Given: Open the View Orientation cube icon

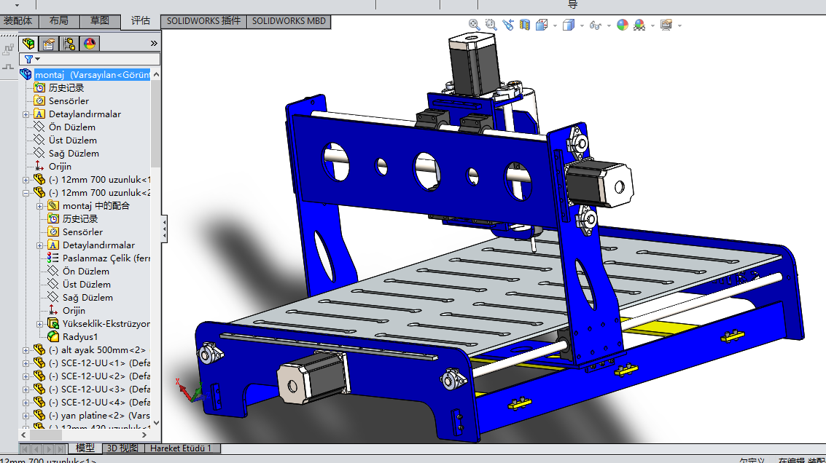Looking at the screenshot, I should 542,24.
